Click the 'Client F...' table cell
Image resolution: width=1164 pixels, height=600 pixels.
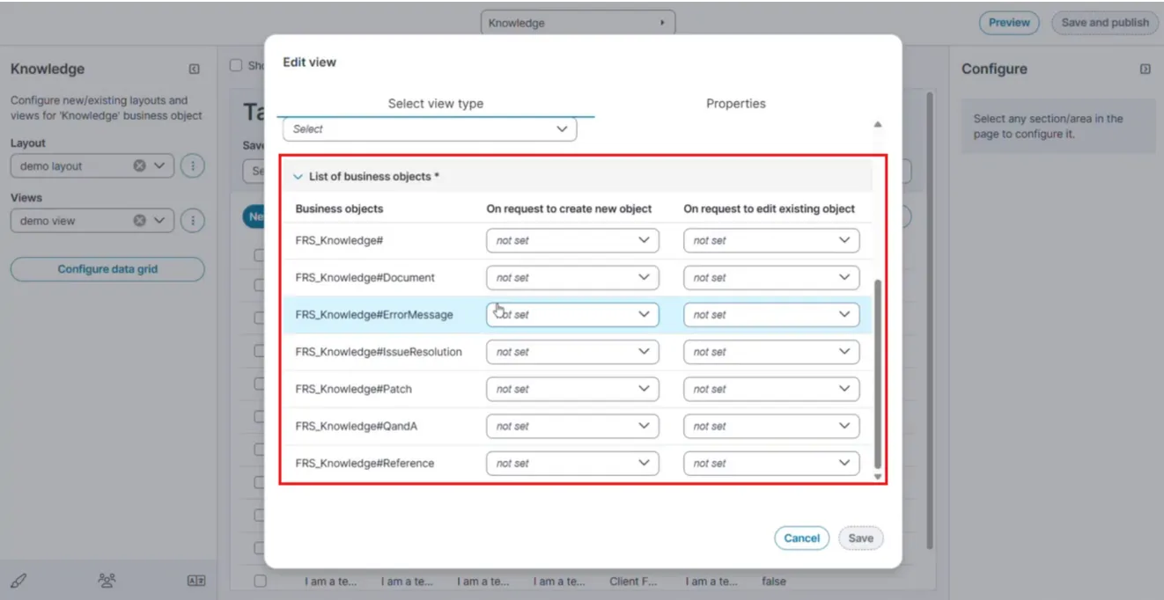634,581
